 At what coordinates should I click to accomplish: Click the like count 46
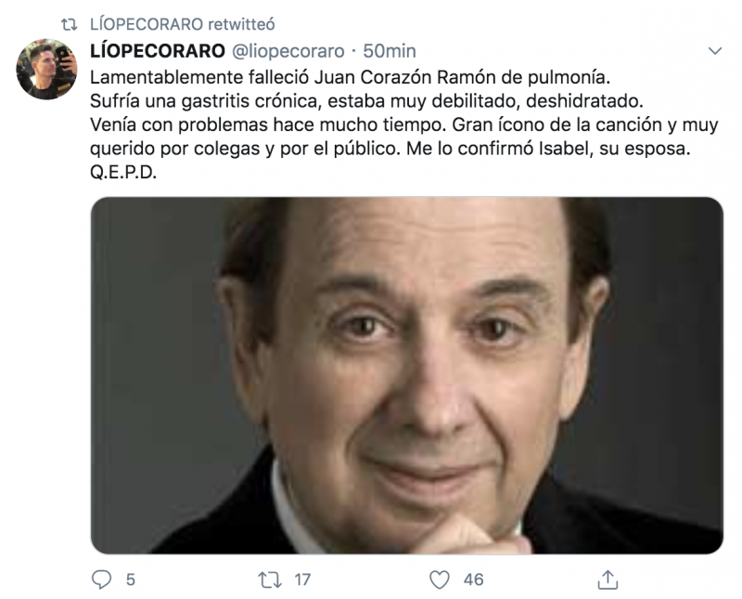tap(474, 579)
